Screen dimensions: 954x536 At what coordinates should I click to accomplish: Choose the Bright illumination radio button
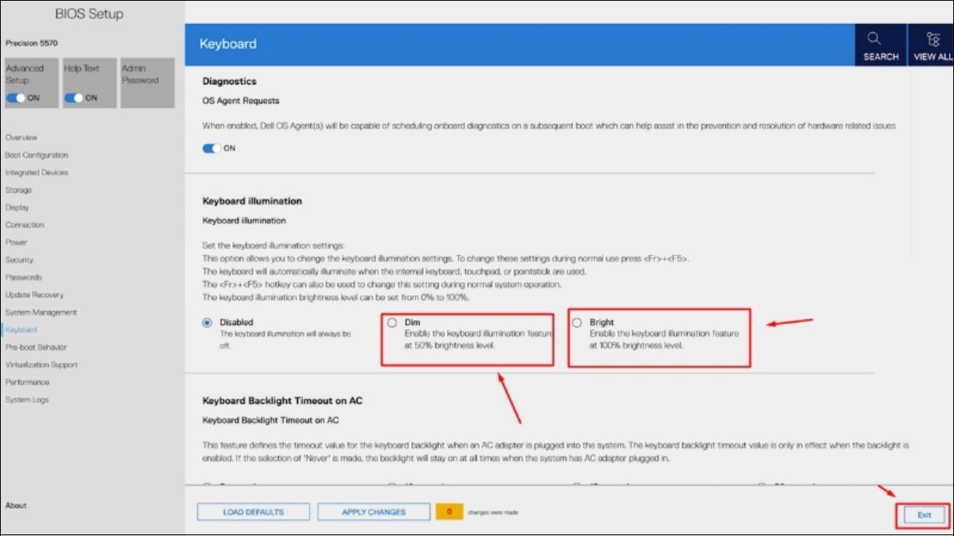pyautogui.click(x=576, y=322)
